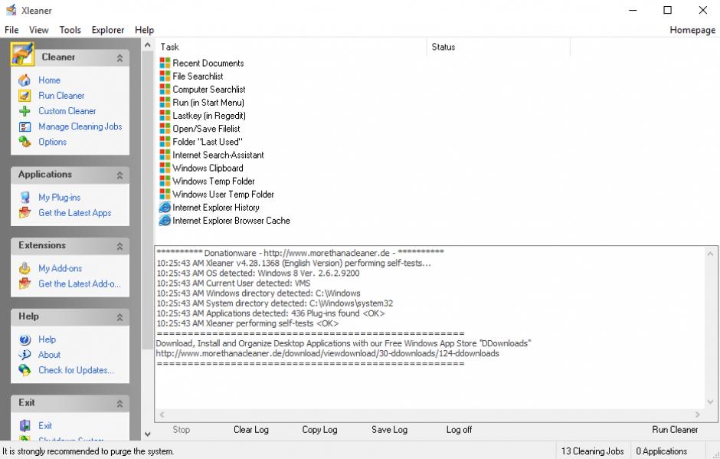
Task: Click the Windows icon beside Internet Search-Assistant
Action: pos(165,155)
